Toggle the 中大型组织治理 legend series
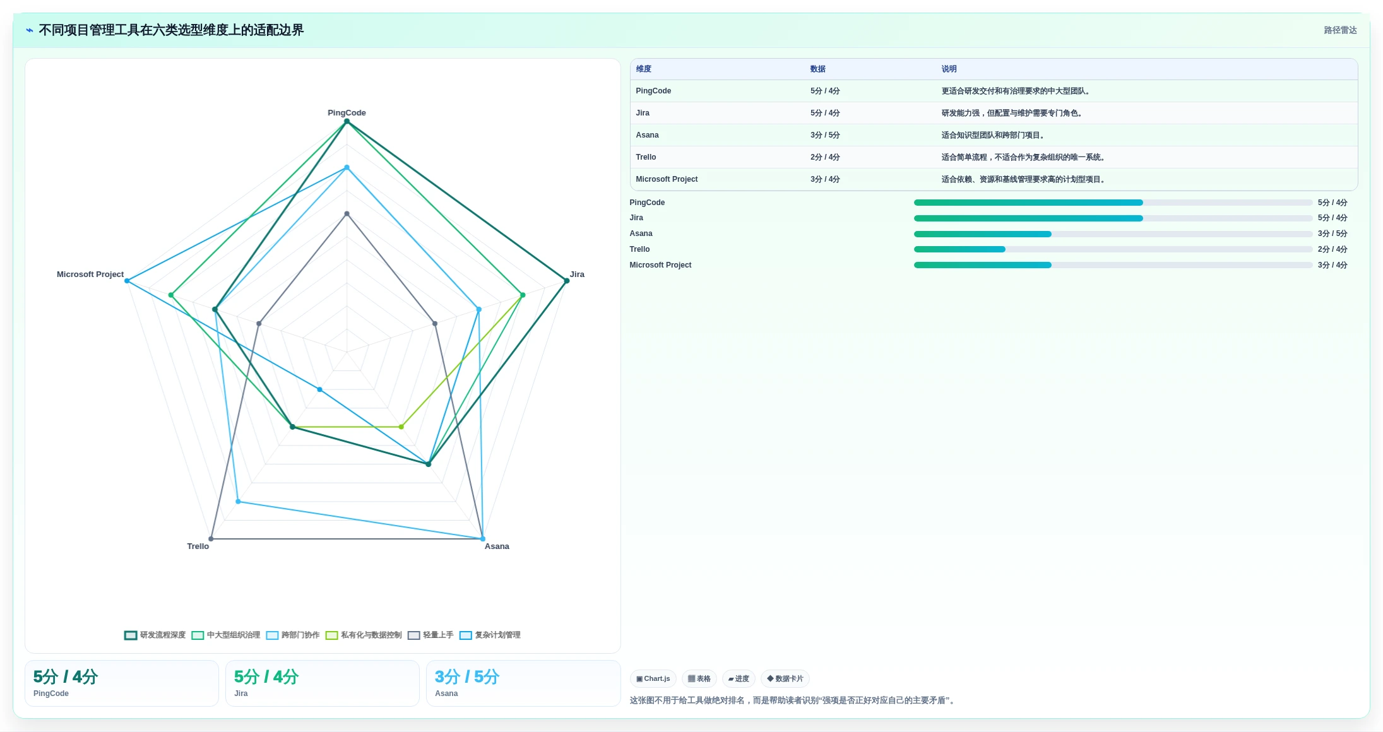Image resolution: width=1383 pixels, height=732 pixels. (x=226, y=635)
